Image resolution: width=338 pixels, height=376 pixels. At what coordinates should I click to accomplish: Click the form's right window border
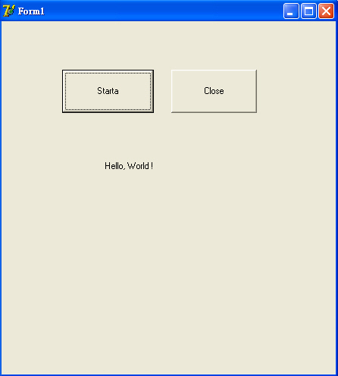[x=337, y=197]
